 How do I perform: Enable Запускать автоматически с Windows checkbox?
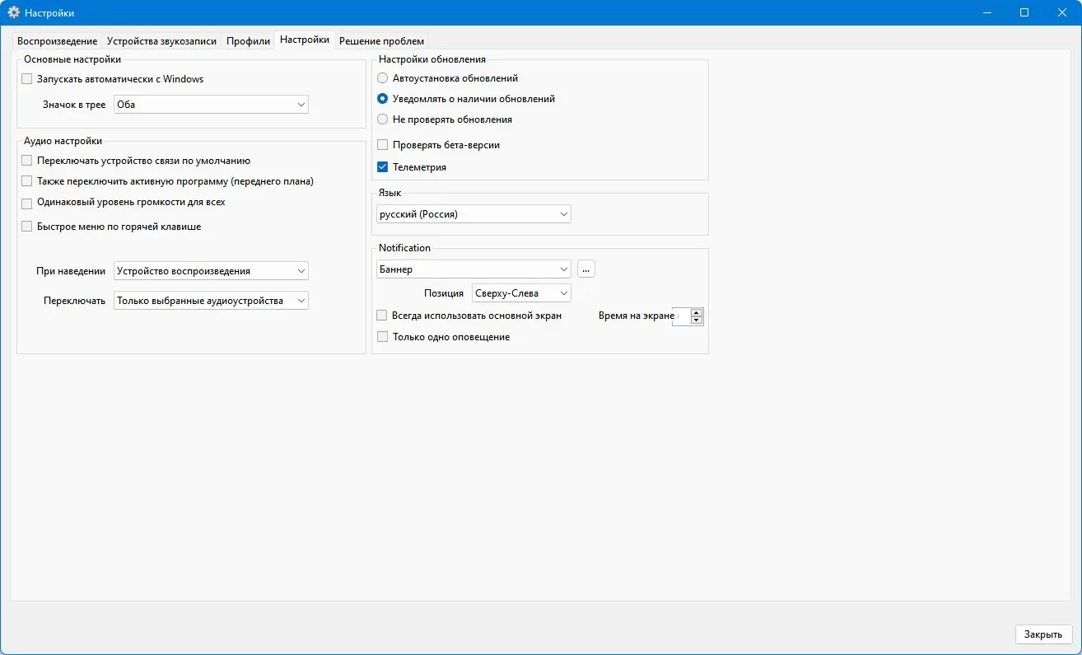27,79
